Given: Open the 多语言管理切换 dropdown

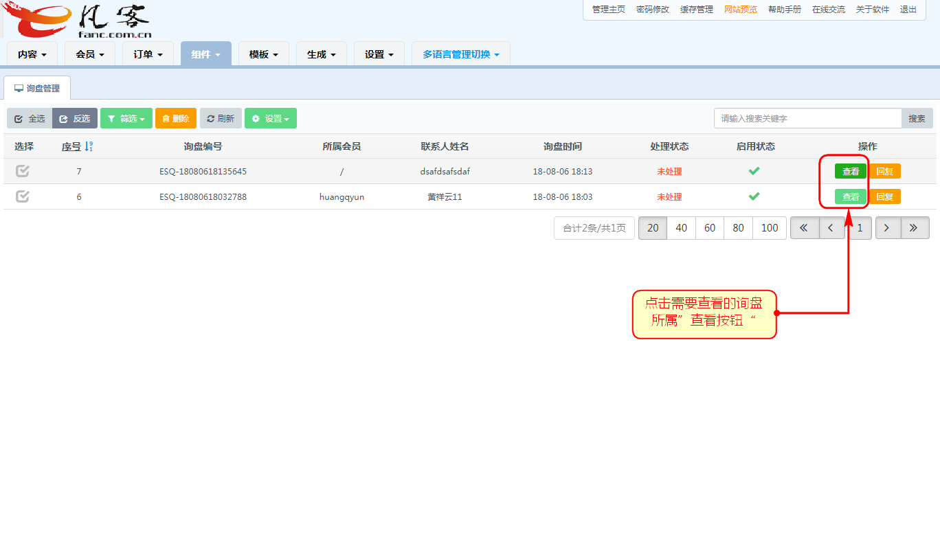Looking at the screenshot, I should 461,54.
